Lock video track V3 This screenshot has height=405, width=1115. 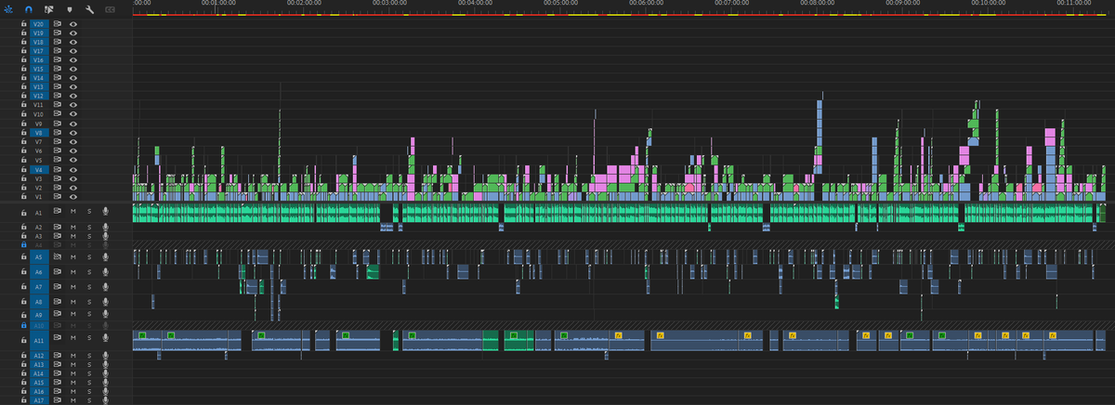[x=24, y=178]
